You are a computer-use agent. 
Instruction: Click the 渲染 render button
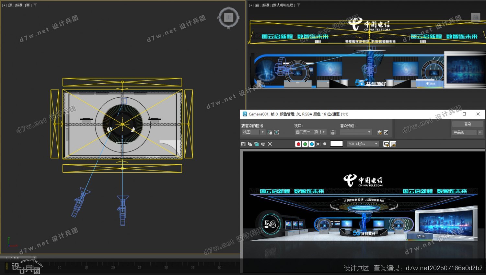pos(467,124)
